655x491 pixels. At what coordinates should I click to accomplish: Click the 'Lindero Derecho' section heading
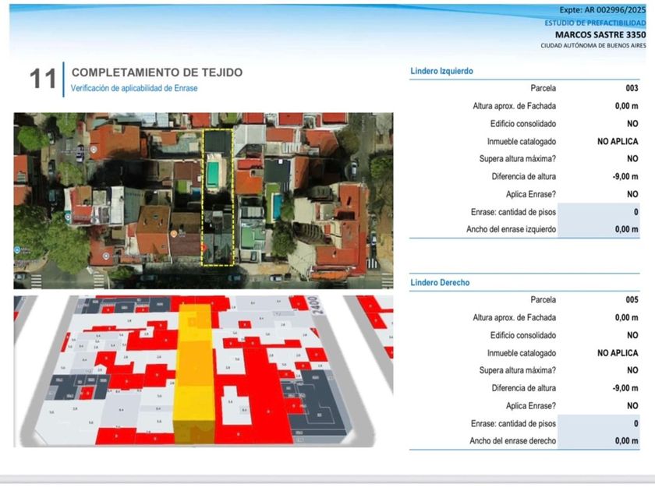(440, 283)
